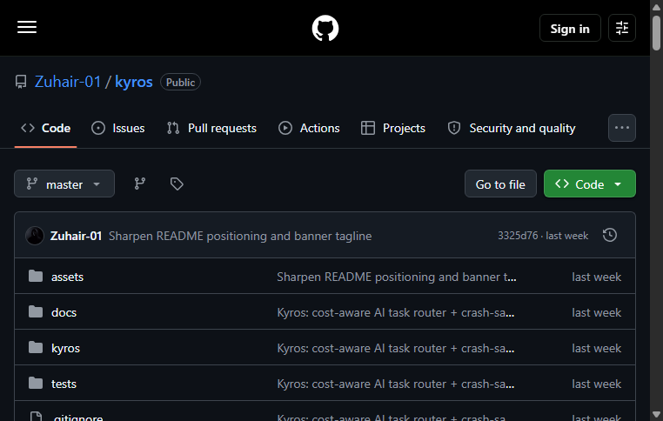Expand the green Code dropdown
The width and height of the screenshot is (663, 421).
click(589, 184)
